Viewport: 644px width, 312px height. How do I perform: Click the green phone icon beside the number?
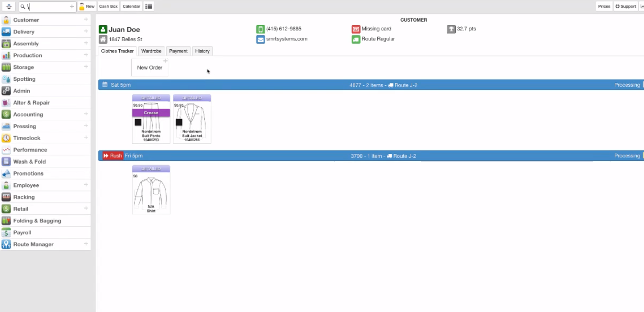pos(260,29)
